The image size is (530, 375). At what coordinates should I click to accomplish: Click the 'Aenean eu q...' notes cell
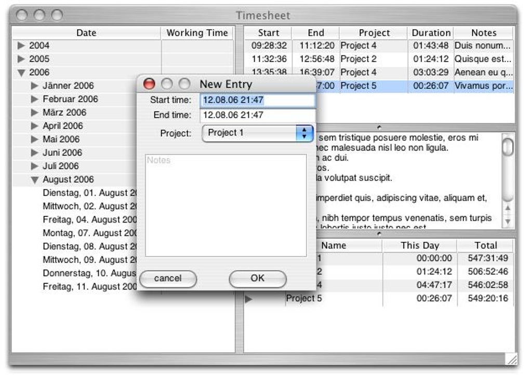[x=483, y=72]
